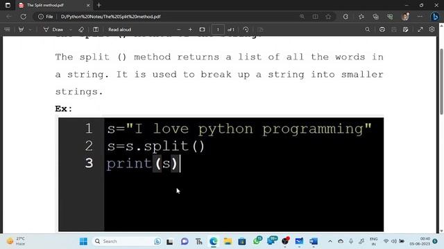Open a new browser tab

coord(99,5)
